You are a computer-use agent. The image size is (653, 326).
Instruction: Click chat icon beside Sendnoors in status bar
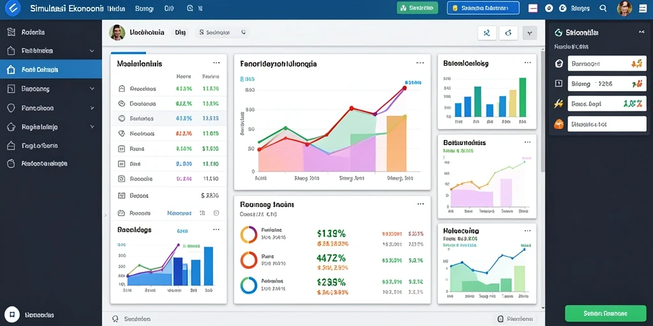116,319
